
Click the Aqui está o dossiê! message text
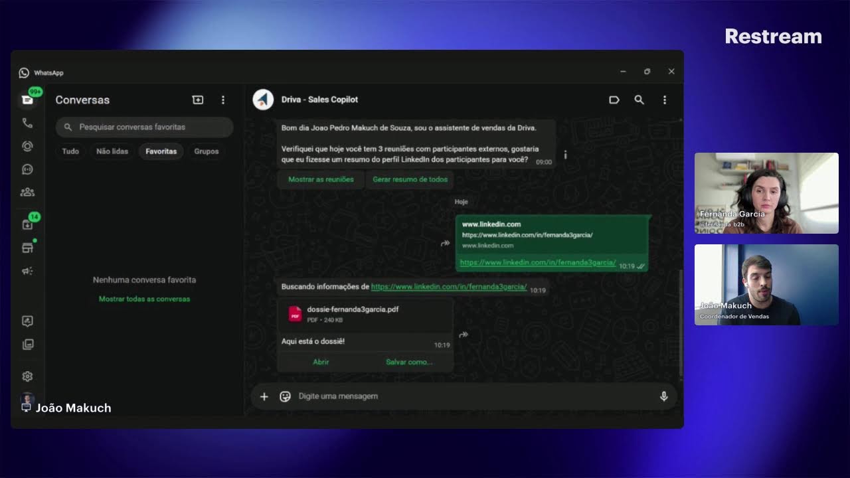pyautogui.click(x=313, y=341)
